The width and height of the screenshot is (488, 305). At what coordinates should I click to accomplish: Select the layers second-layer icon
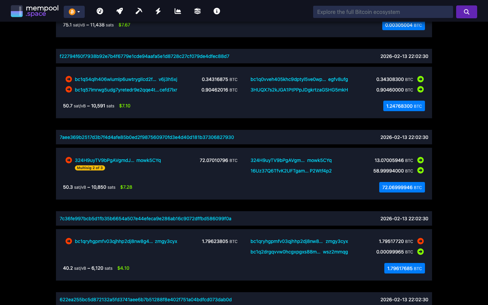point(197,11)
